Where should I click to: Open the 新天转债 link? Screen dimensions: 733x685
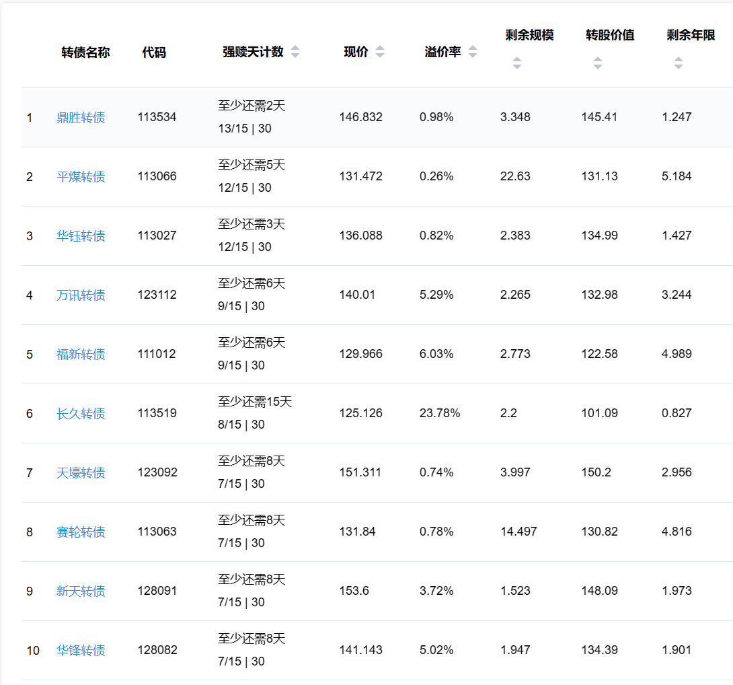[81, 591]
